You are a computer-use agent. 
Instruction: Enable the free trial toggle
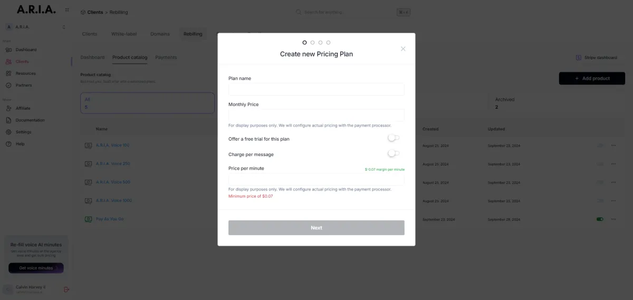point(394,138)
